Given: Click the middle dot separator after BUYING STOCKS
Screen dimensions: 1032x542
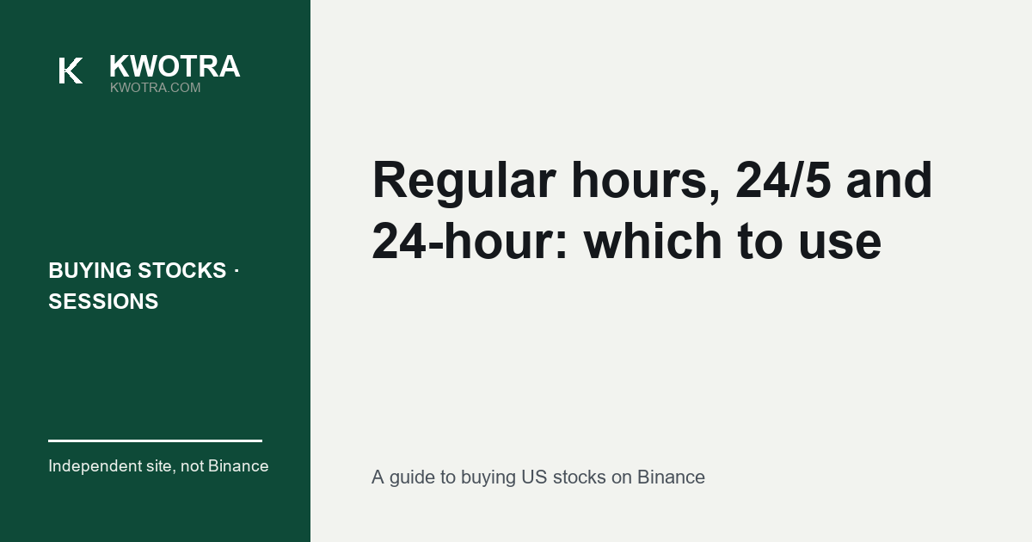Looking at the screenshot, I should coord(236,270).
